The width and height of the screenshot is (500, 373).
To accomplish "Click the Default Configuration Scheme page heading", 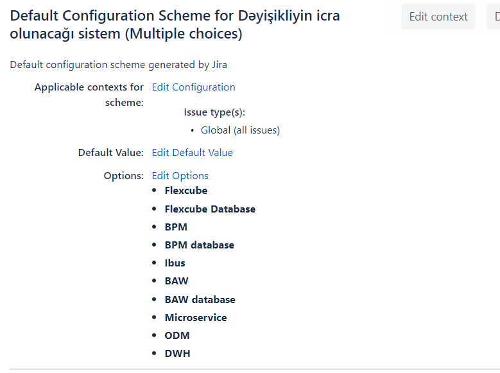I will tap(175, 24).
